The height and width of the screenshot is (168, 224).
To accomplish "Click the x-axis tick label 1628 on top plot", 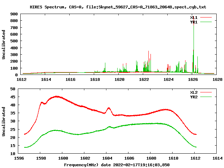I will [217, 79].
